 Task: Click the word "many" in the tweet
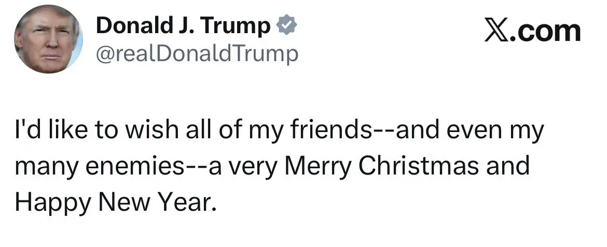click(44, 168)
